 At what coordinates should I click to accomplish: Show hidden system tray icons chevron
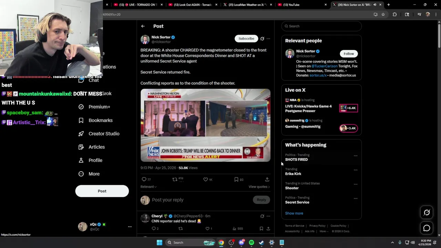(x=392, y=242)
